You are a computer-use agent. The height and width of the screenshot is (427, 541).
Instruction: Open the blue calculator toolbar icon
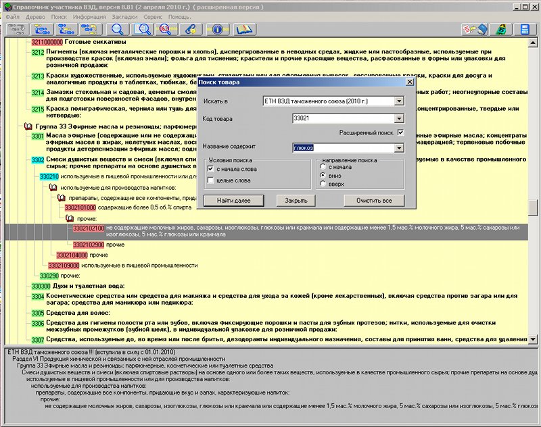coord(525,30)
